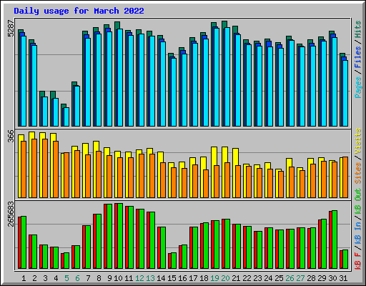Click day label 18 on x-axis
The image size is (366, 286).
204,278
